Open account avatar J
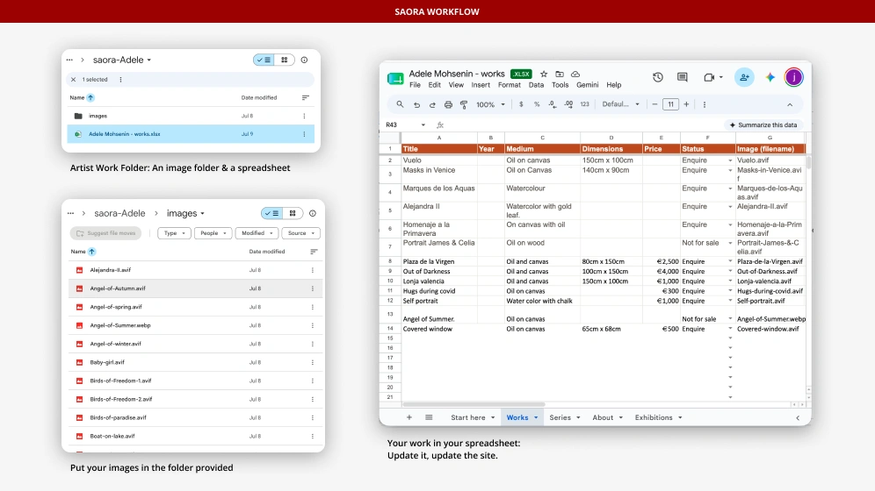875x491 pixels. point(793,77)
